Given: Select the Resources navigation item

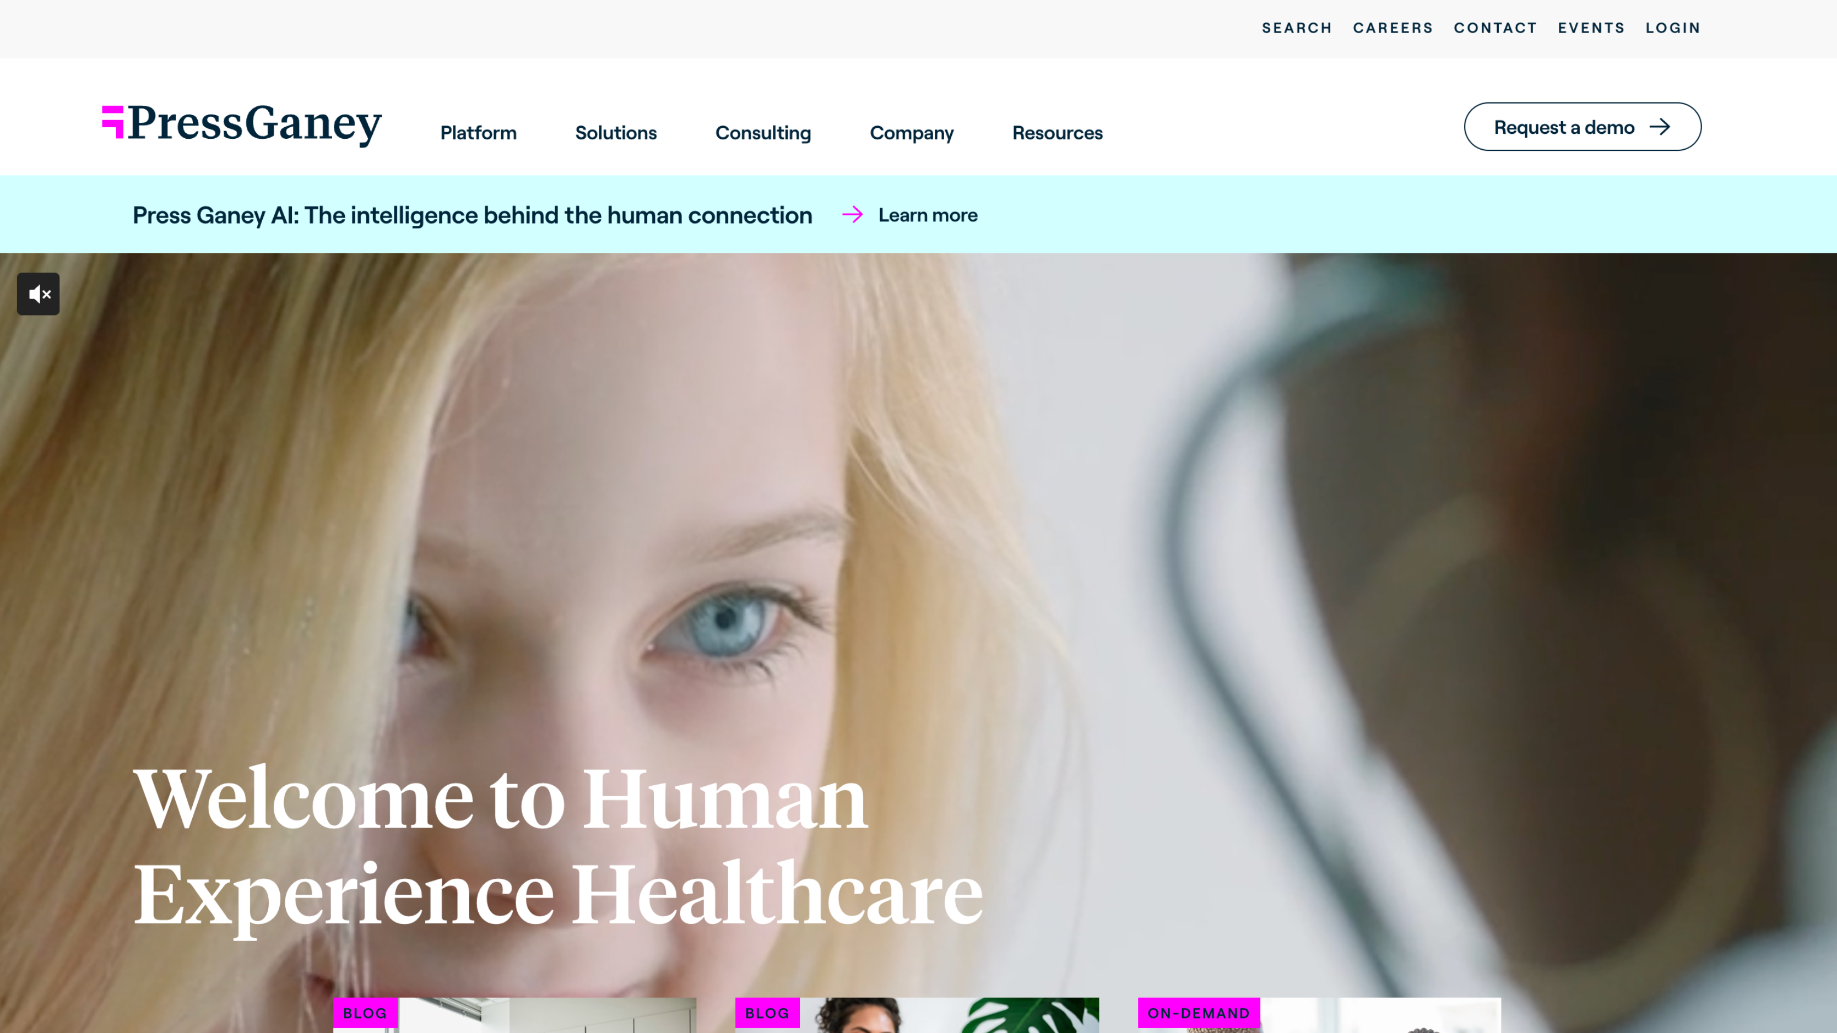Looking at the screenshot, I should point(1058,133).
